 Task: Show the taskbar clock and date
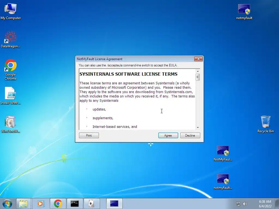pyautogui.click(x=265, y=204)
